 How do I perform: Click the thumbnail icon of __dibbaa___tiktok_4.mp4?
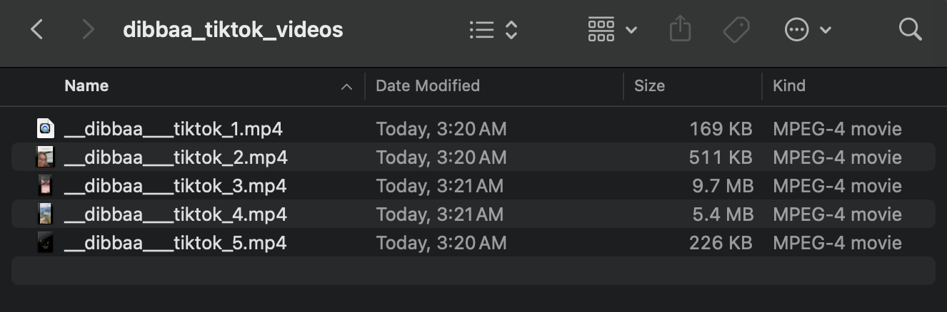pyautogui.click(x=46, y=214)
